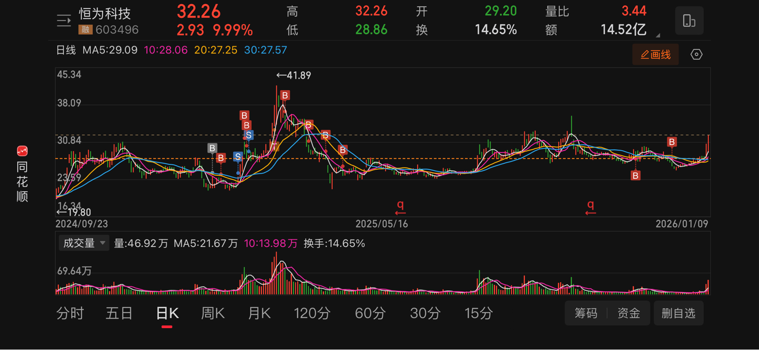Switch to the 月K tab
Screen dimensions: 759x350
click(259, 313)
